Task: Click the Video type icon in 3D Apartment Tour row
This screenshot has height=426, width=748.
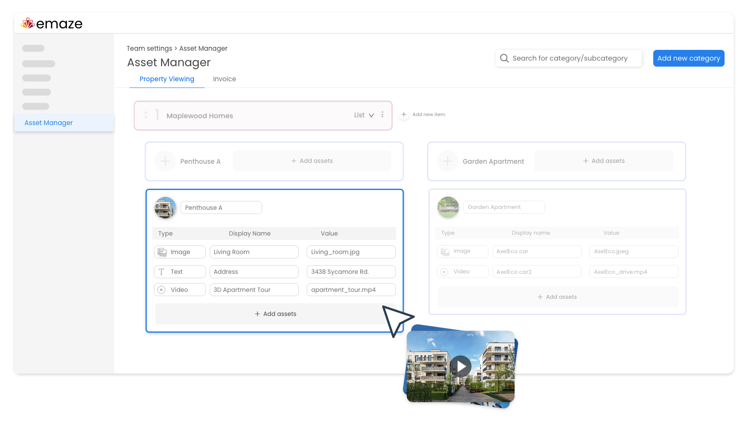Action: tap(161, 290)
